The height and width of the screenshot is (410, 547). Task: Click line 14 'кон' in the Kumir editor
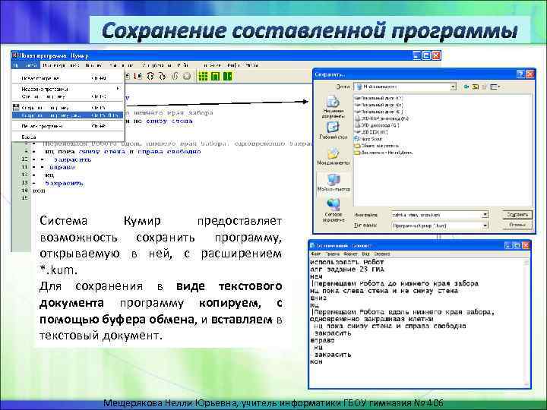click(39, 191)
